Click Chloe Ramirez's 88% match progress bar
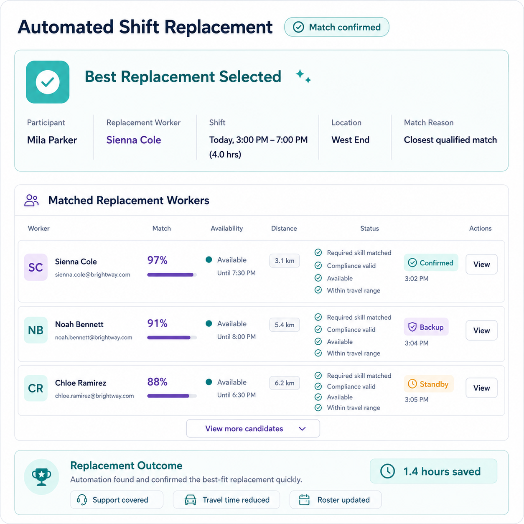Viewport: 524px width, 524px height. pos(172,396)
